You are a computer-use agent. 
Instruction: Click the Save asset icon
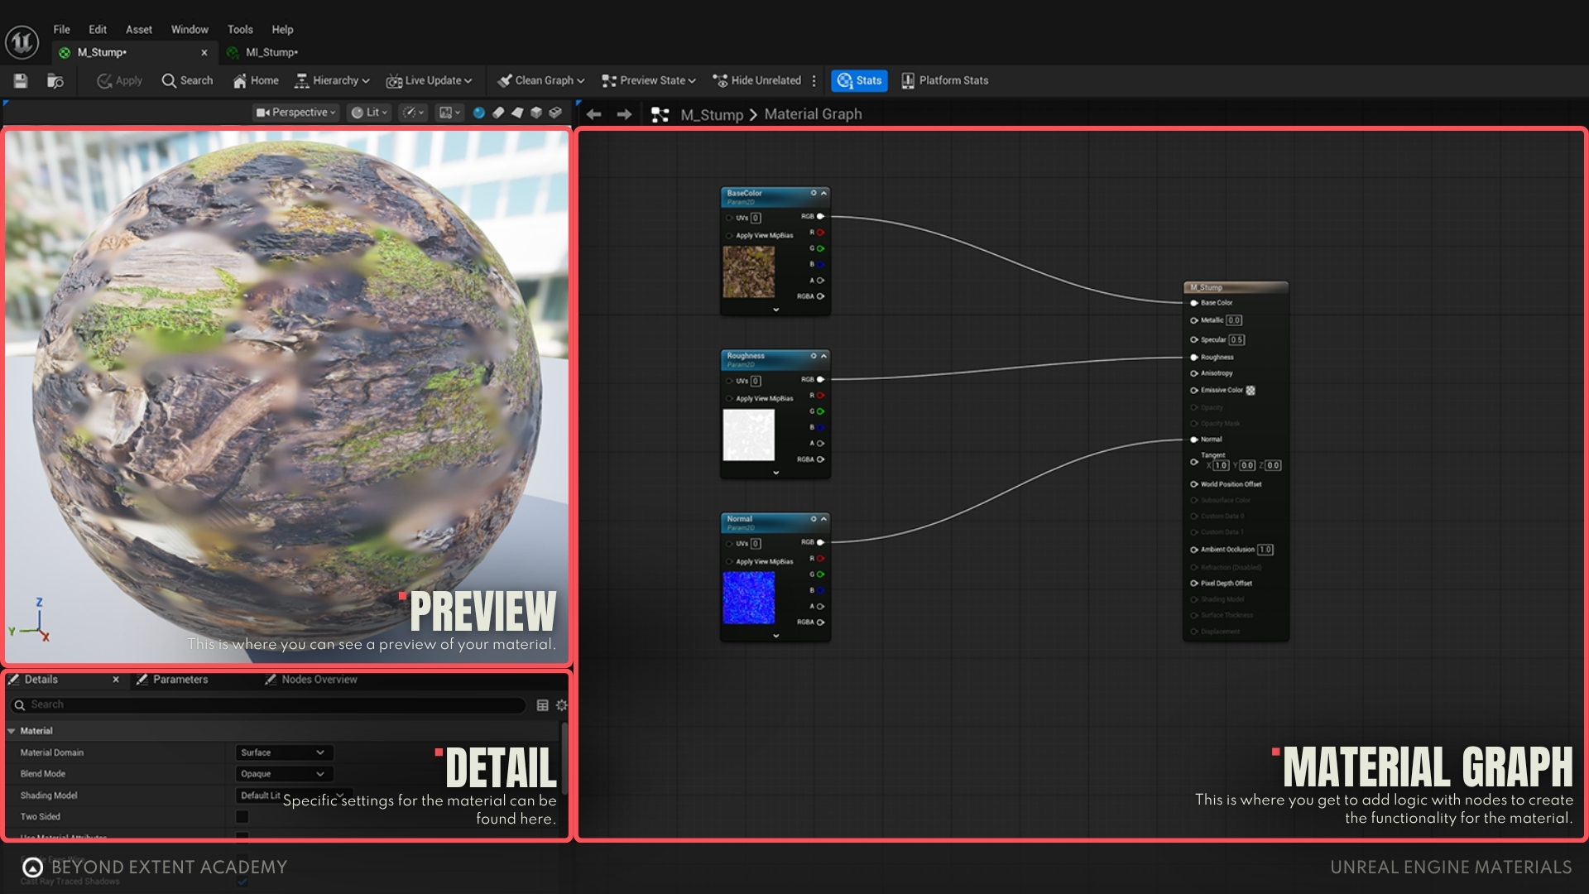pos(21,80)
